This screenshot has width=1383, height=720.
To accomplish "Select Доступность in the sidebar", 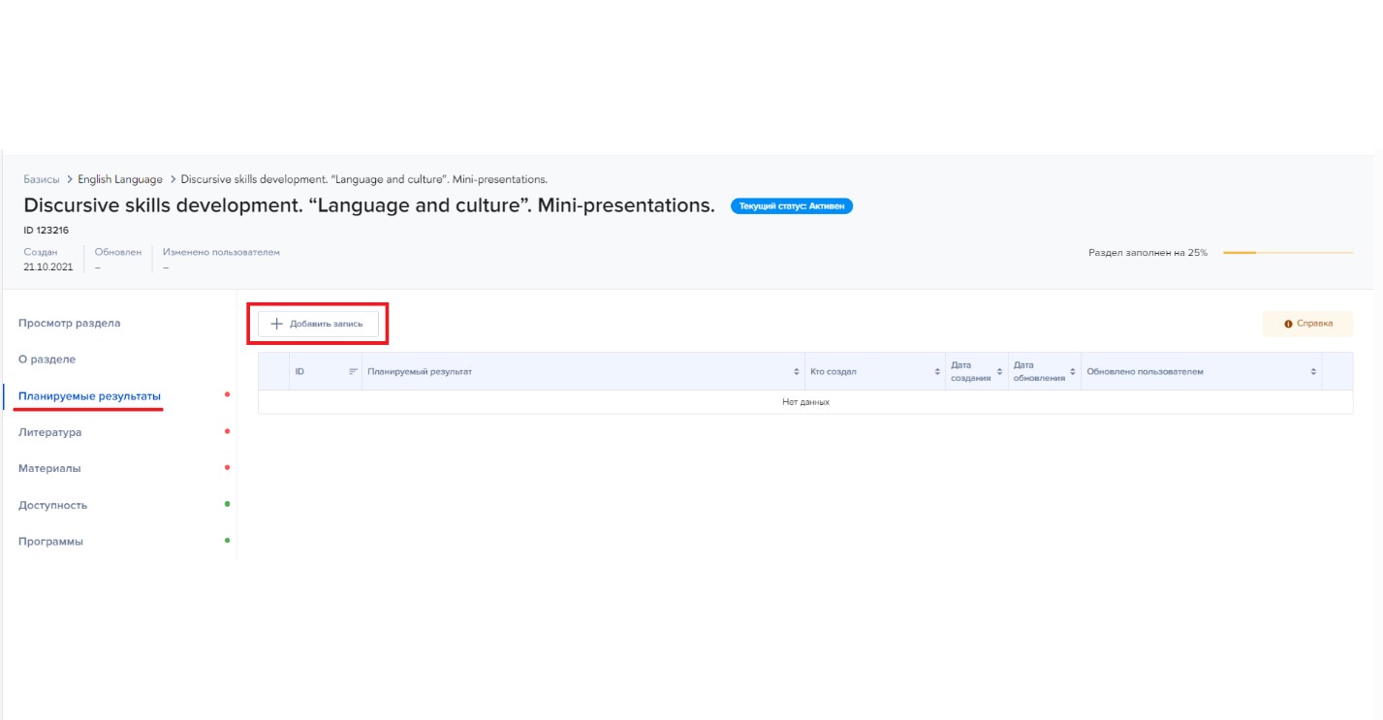I will click(53, 505).
